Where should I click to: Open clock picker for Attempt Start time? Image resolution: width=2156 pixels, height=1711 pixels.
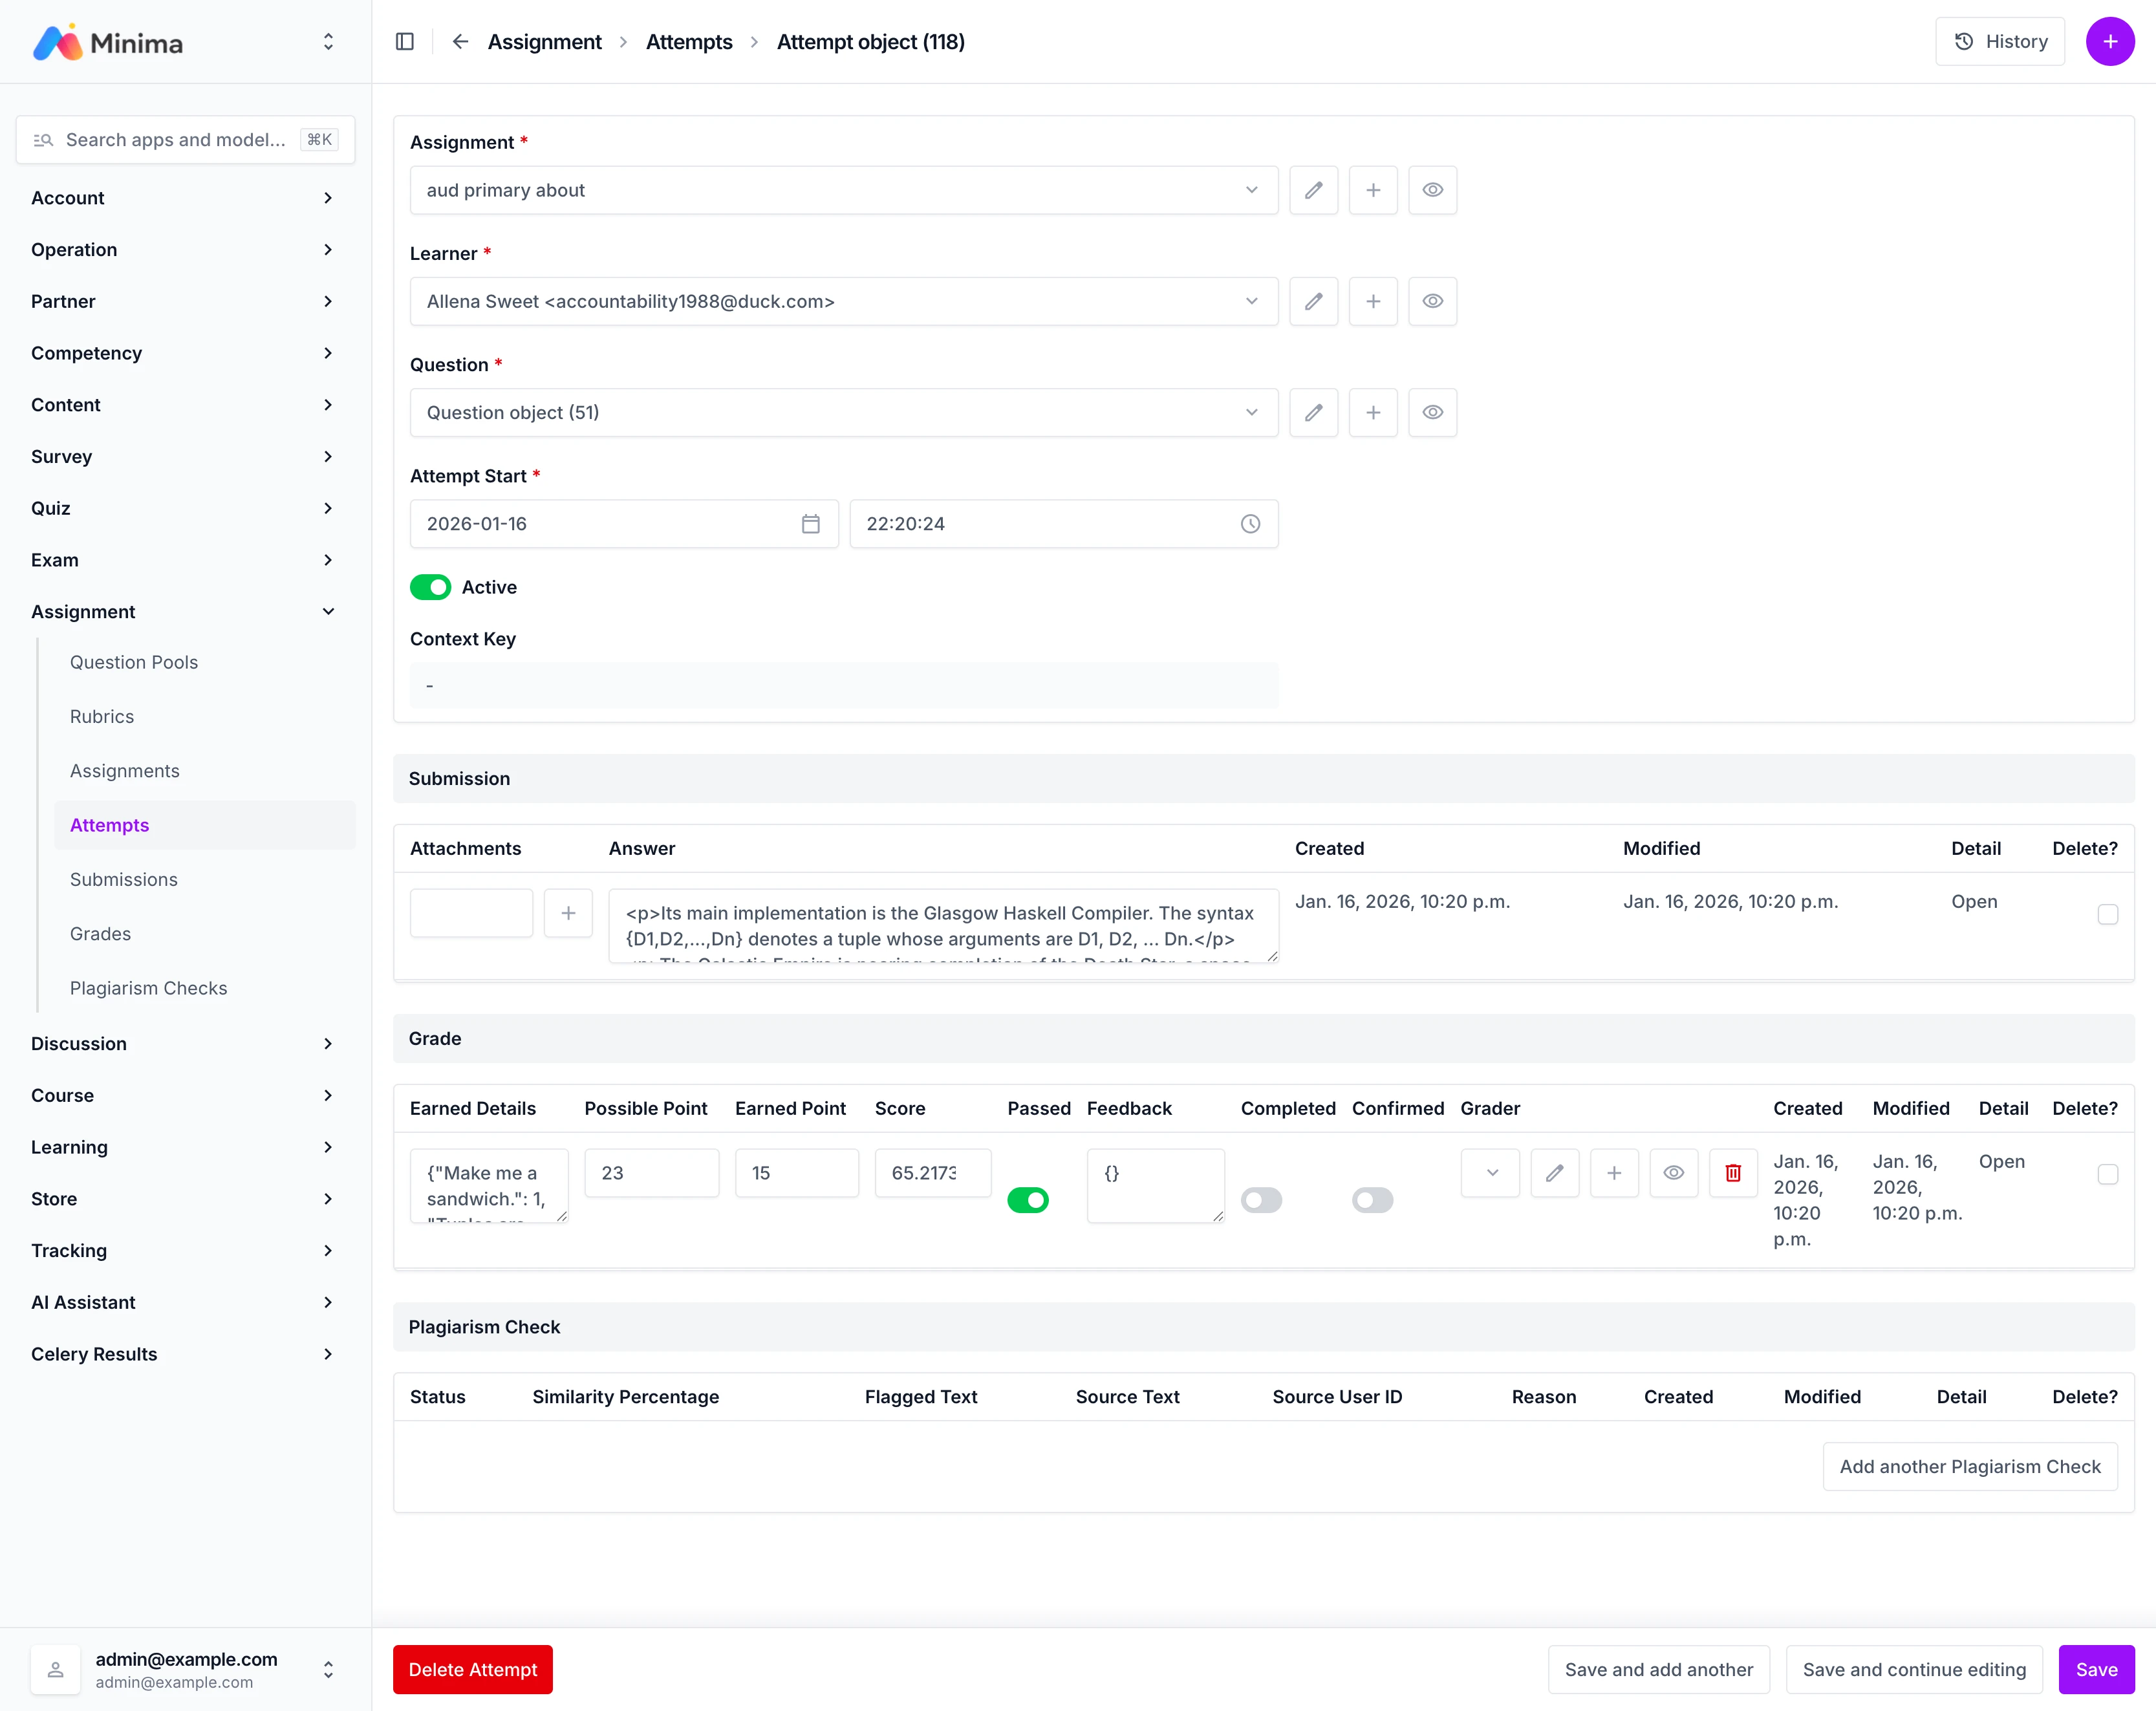tap(1250, 524)
